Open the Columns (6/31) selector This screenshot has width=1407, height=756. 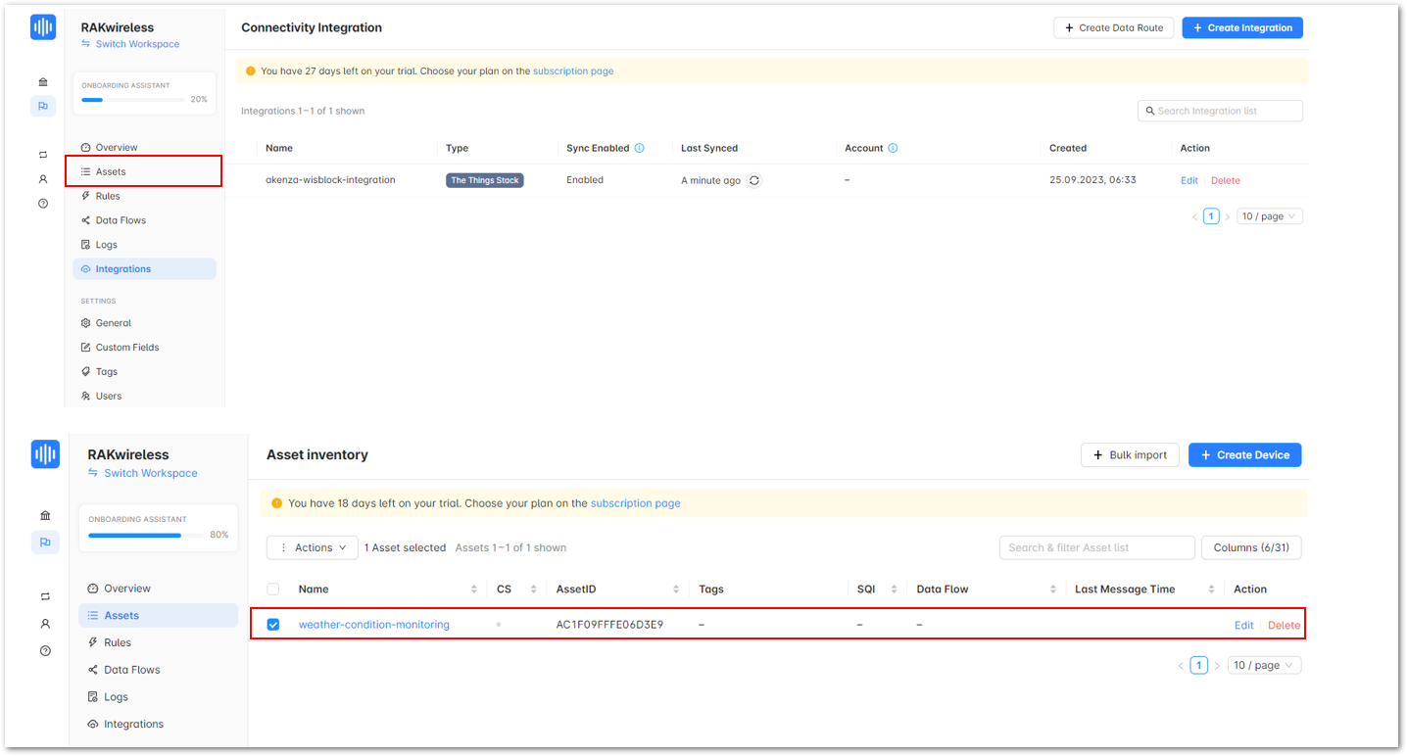1251,547
